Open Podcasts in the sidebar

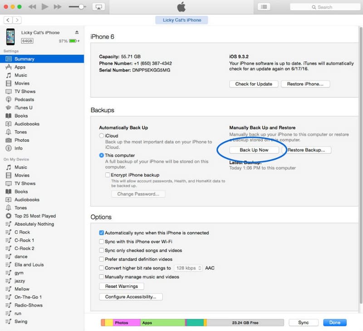(x=42, y=99)
